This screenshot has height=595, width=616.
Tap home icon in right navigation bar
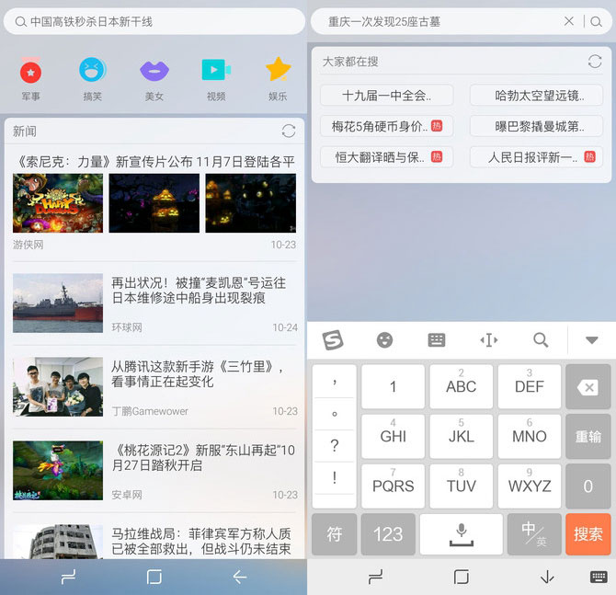click(462, 578)
